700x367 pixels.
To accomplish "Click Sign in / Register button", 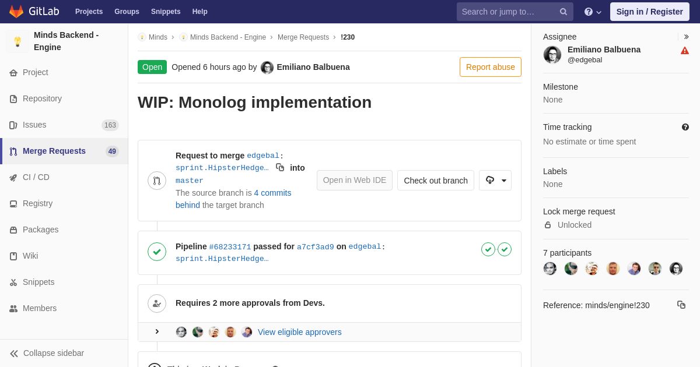I will (x=650, y=12).
